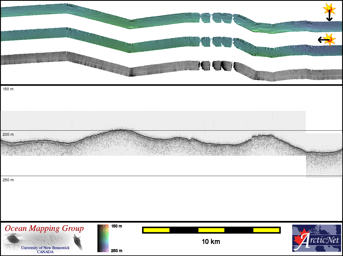Click the middle yellow scale bar segment
The width and height of the screenshot is (343, 256).
coord(211,230)
